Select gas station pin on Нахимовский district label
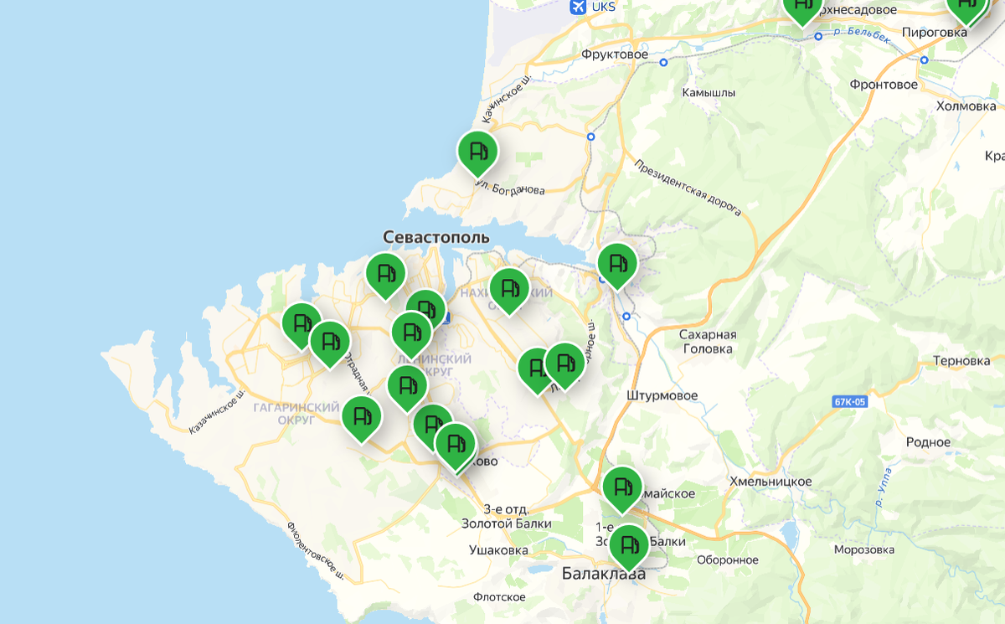The image size is (1005, 624). [509, 289]
